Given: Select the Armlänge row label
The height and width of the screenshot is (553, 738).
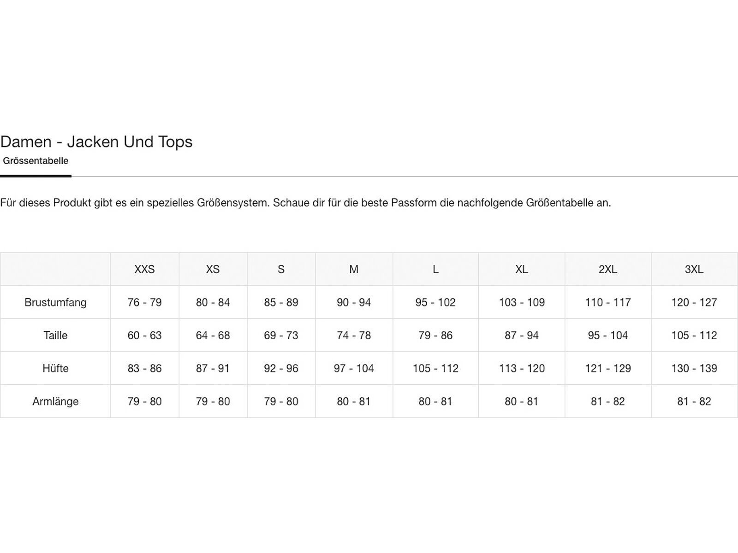Looking at the screenshot, I should [x=55, y=402].
